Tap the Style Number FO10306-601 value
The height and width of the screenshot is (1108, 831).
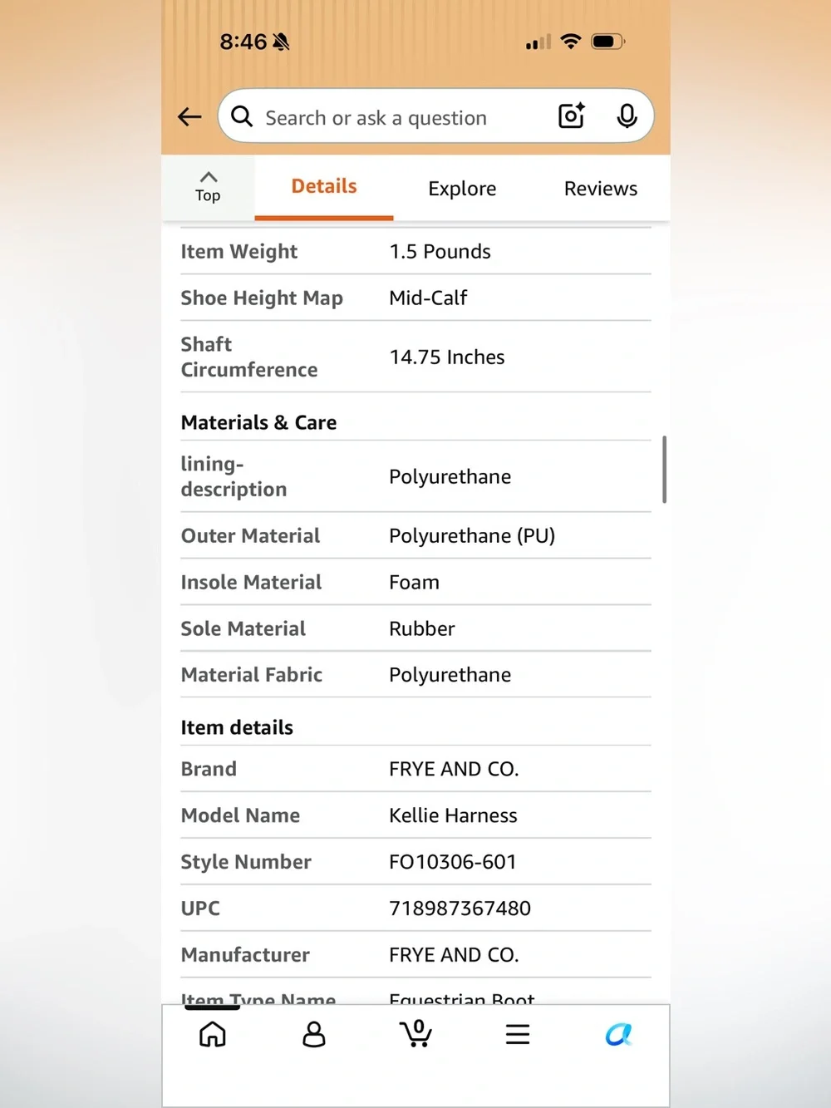coord(453,862)
